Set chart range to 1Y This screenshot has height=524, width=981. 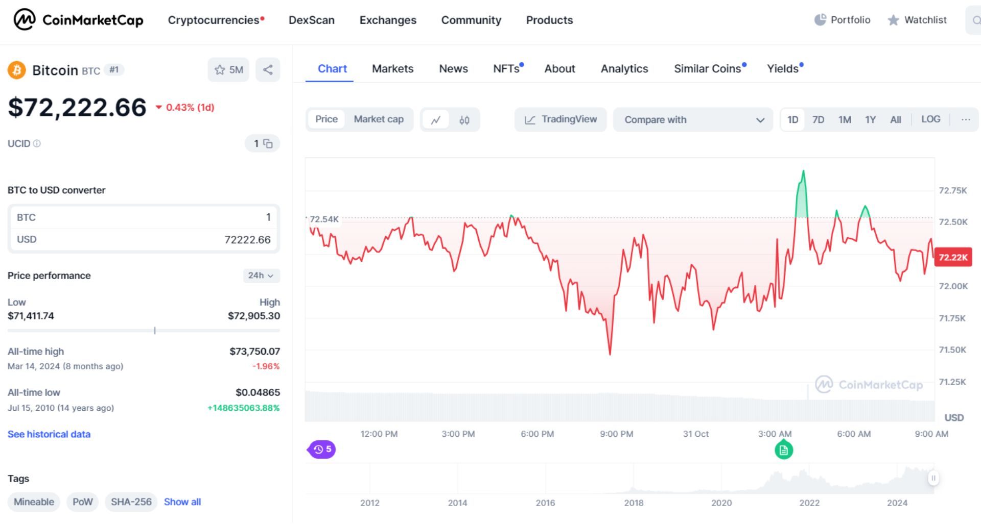(x=870, y=119)
